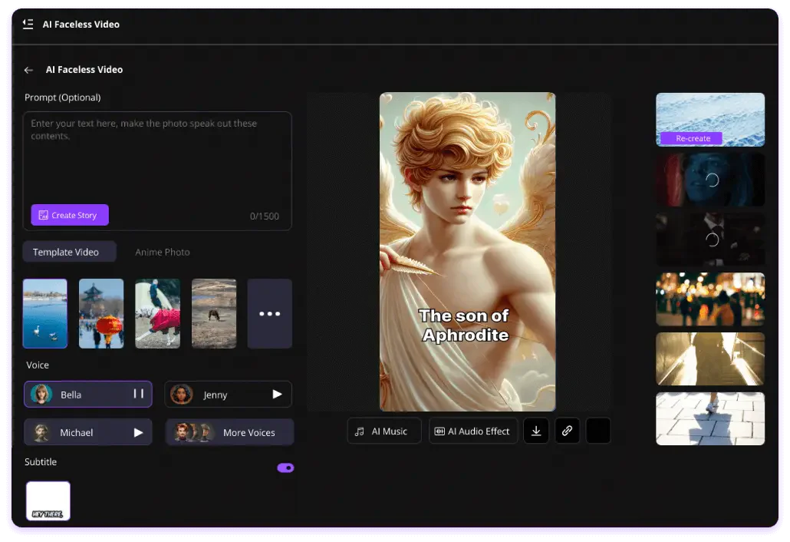Viewport: 790px width, 542px height.
Task: Expand more templates with the ellipsis button
Action: point(269,312)
